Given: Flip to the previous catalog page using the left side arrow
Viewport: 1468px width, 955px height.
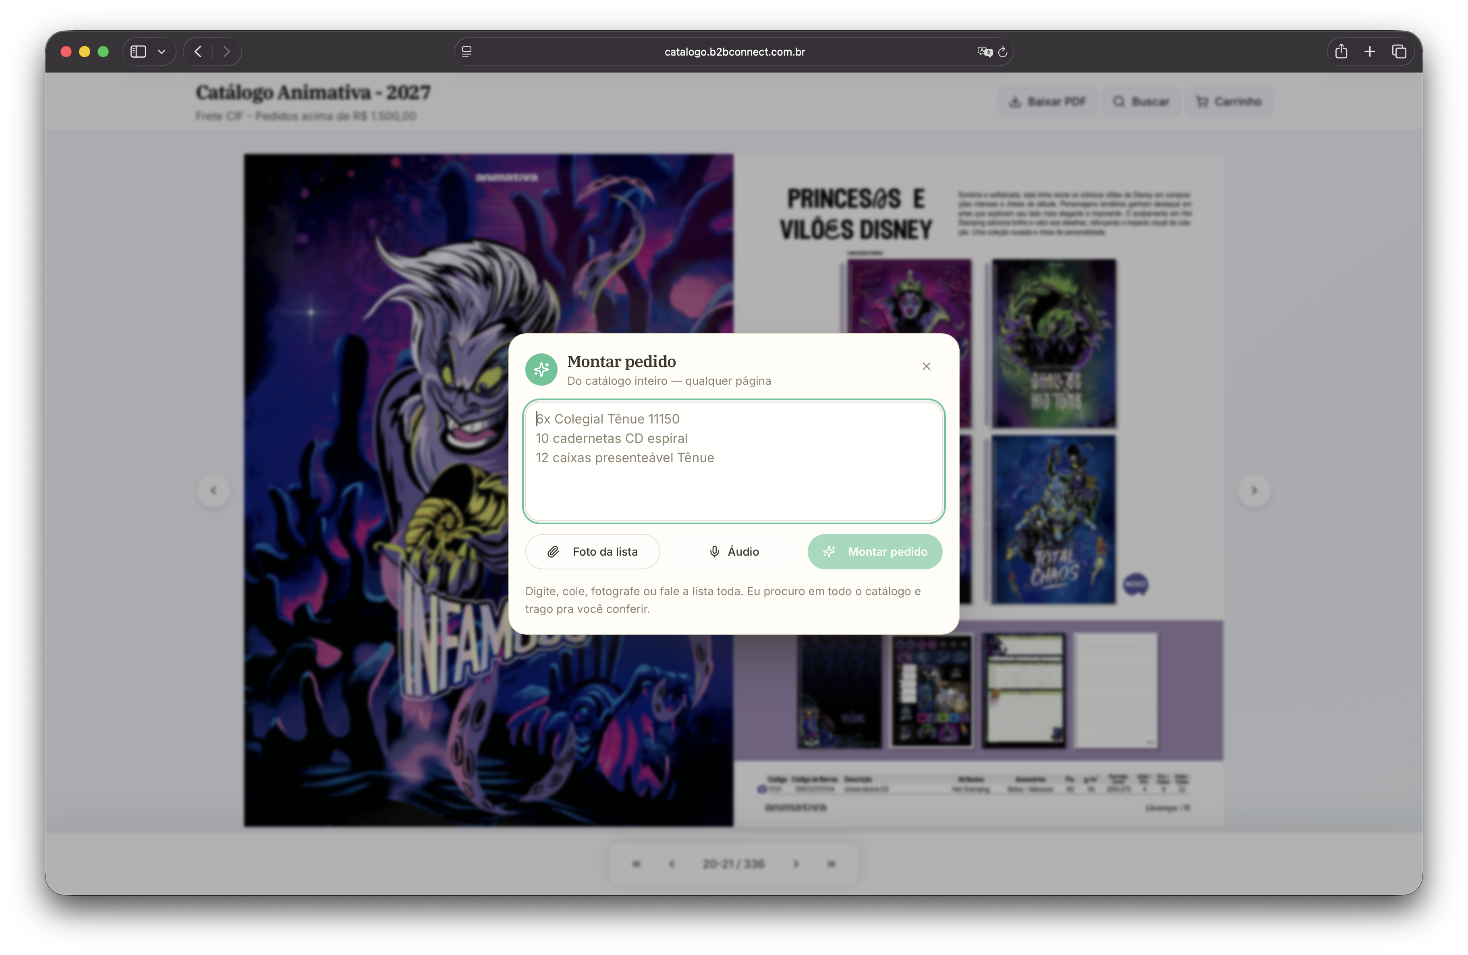Looking at the screenshot, I should tap(214, 490).
